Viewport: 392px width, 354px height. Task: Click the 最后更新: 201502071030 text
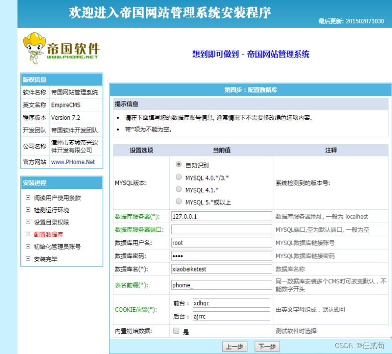(351, 21)
